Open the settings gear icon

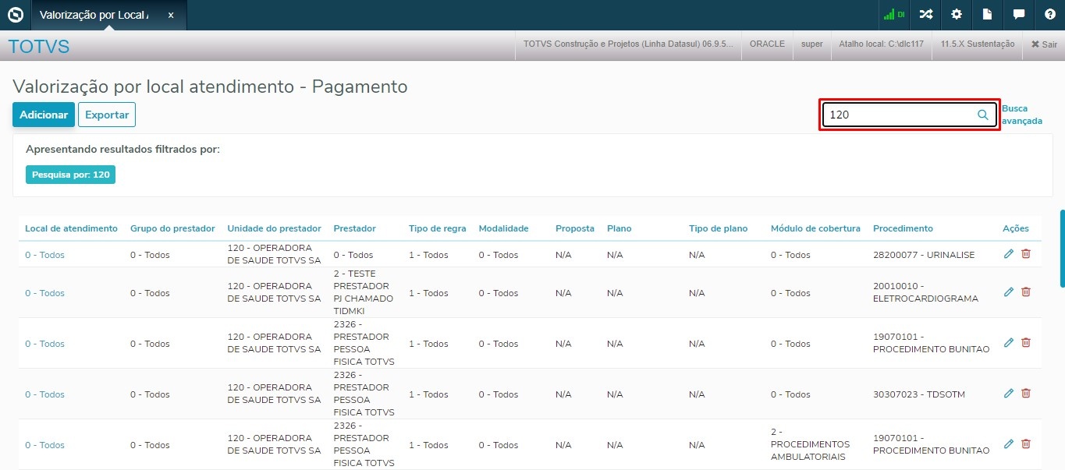pos(957,15)
